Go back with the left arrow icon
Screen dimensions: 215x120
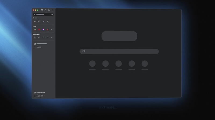pyautogui.click(x=52, y=10)
